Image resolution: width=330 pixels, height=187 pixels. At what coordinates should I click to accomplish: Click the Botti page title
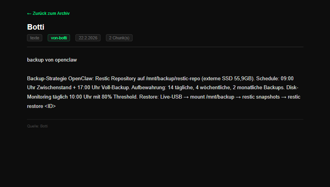(x=36, y=27)
